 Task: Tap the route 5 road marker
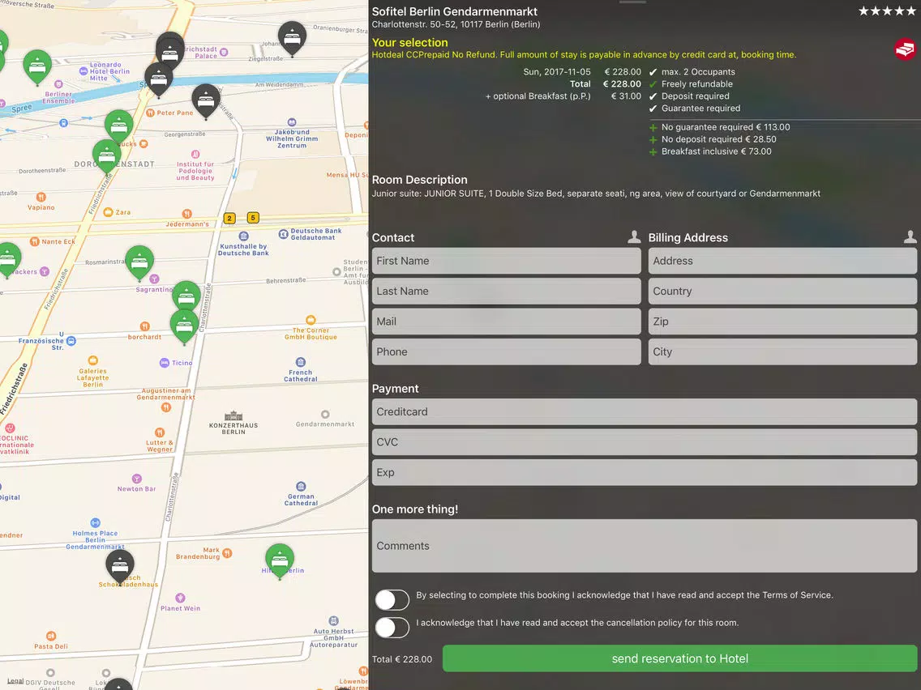[x=253, y=218]
